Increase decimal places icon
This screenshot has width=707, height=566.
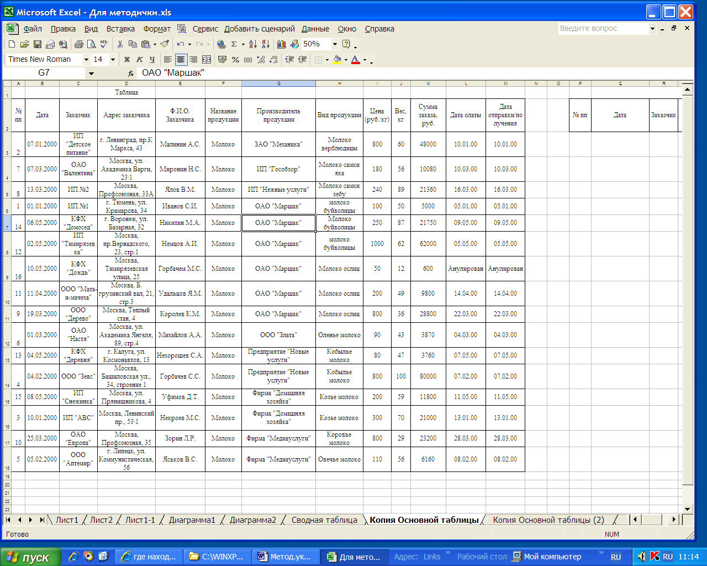click(261, 59)
